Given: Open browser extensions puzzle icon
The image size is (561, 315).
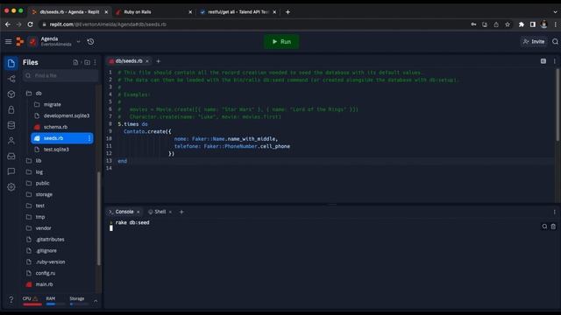Looking at the screenshot, I should 522,24.
